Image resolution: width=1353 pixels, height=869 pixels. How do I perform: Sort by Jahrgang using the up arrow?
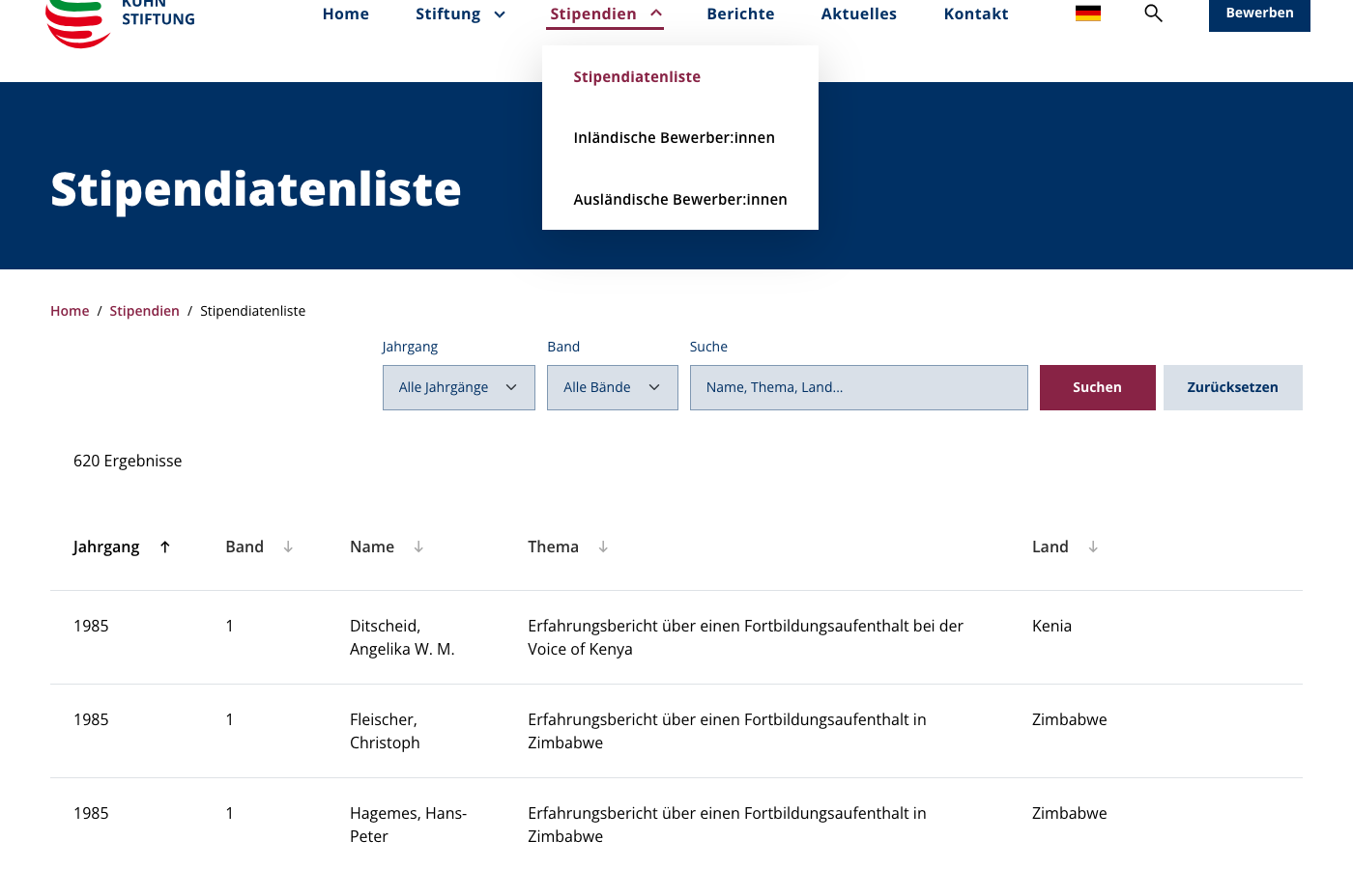click(165, 547)
